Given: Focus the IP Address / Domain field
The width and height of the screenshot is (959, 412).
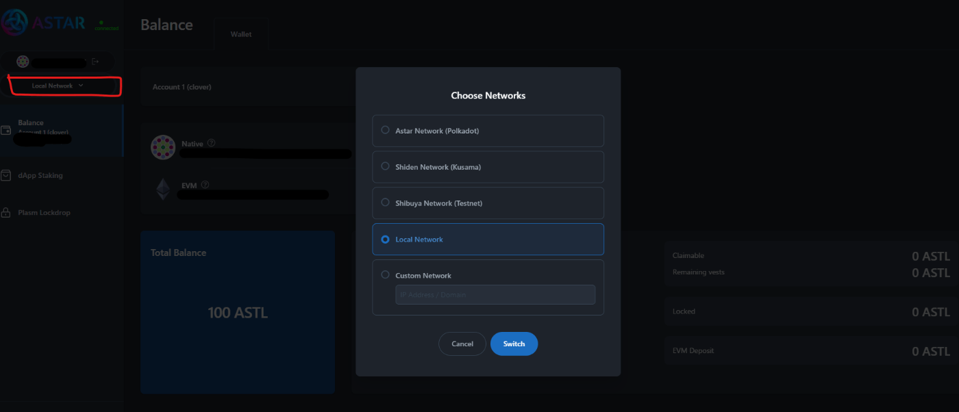Looking at the screenshot, I should tap(495, 294).
